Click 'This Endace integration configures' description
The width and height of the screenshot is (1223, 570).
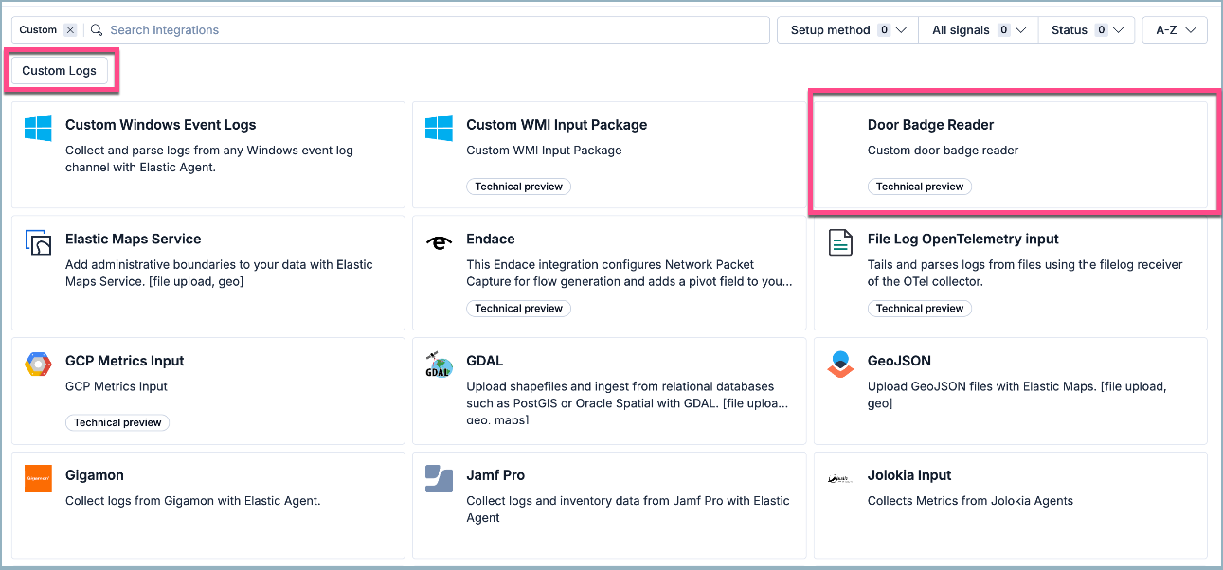pyautogui.click(x=630, y=274)
